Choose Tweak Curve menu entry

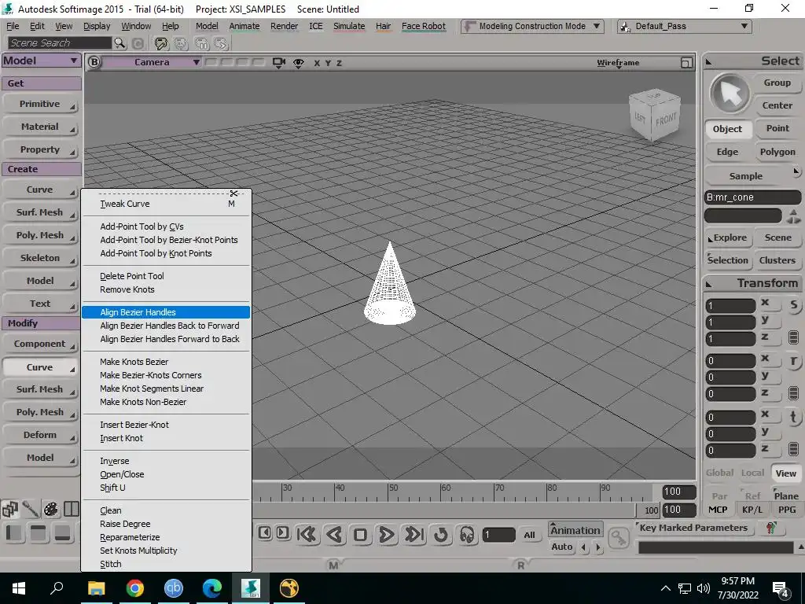tap(166, 204)
